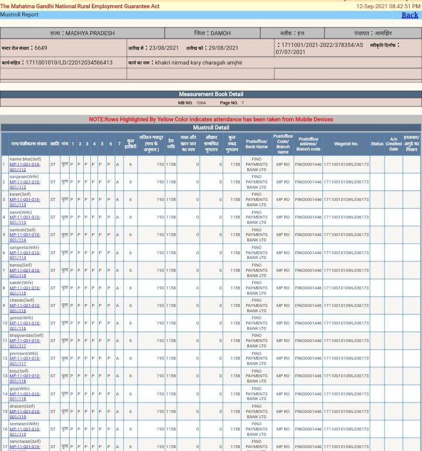Image resolution: width=422 pixels, height=451 pixels.
Task: Click branch code 'FINO0001446' in santosh row
Action: click(x=308, y=235)
